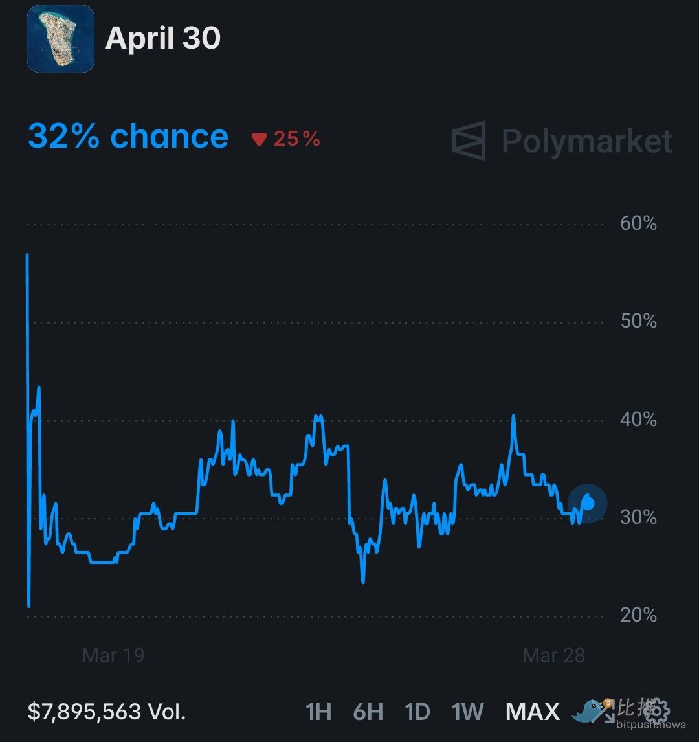
Task: Click the 40% axis label
Action: pyautogui.click(x=638, y=420)
